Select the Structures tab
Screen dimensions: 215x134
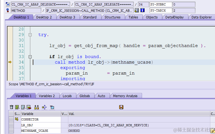112,17
